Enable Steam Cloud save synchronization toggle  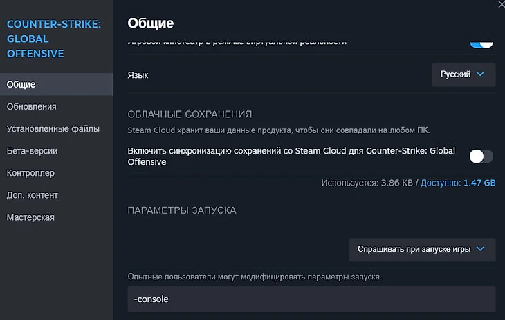481,157
